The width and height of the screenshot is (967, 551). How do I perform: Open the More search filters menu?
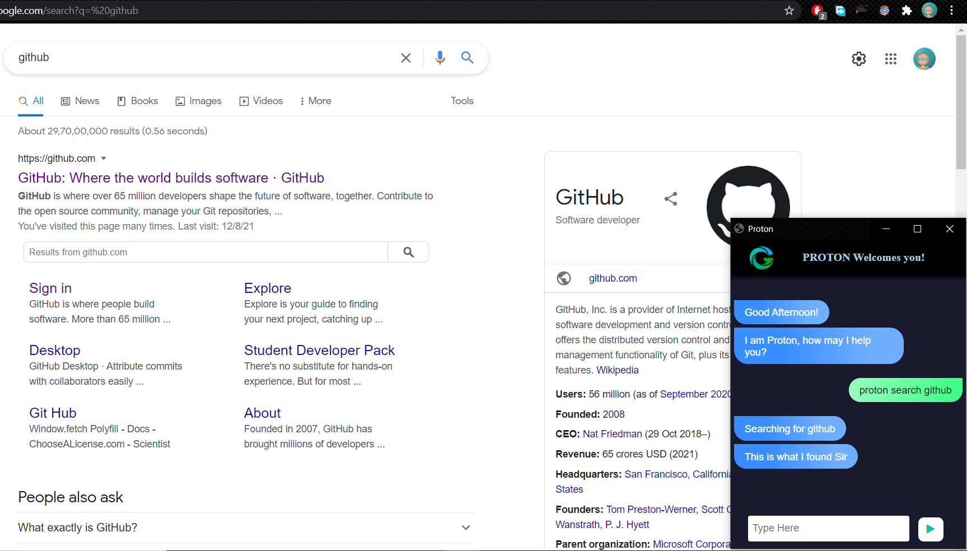(x=315, y=101)
